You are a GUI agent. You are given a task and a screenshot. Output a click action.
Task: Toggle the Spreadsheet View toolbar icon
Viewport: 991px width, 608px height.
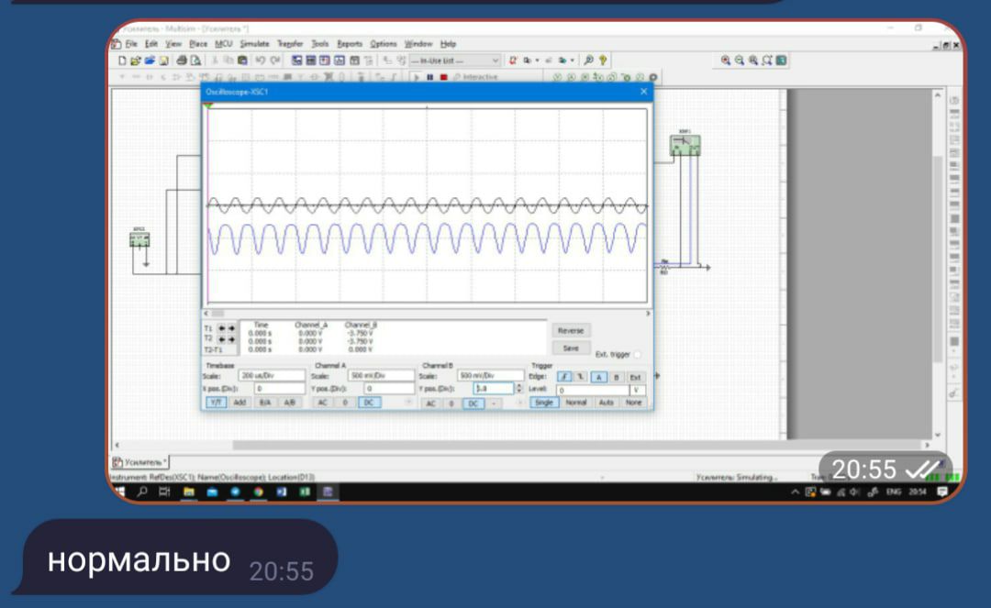coord(311,61)
